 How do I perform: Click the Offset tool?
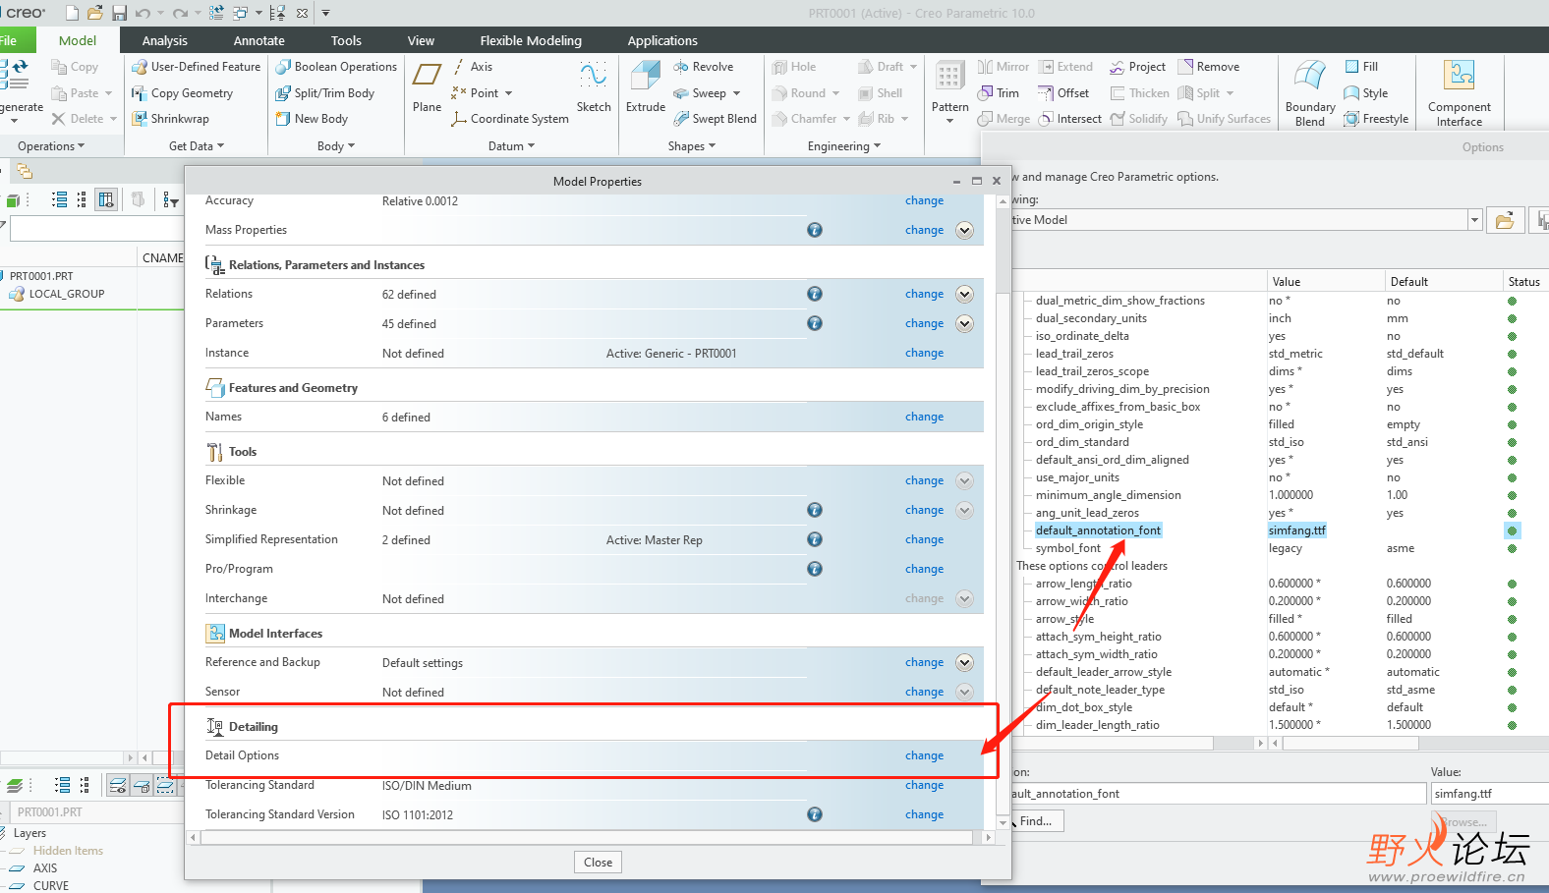coord(1063,93)
